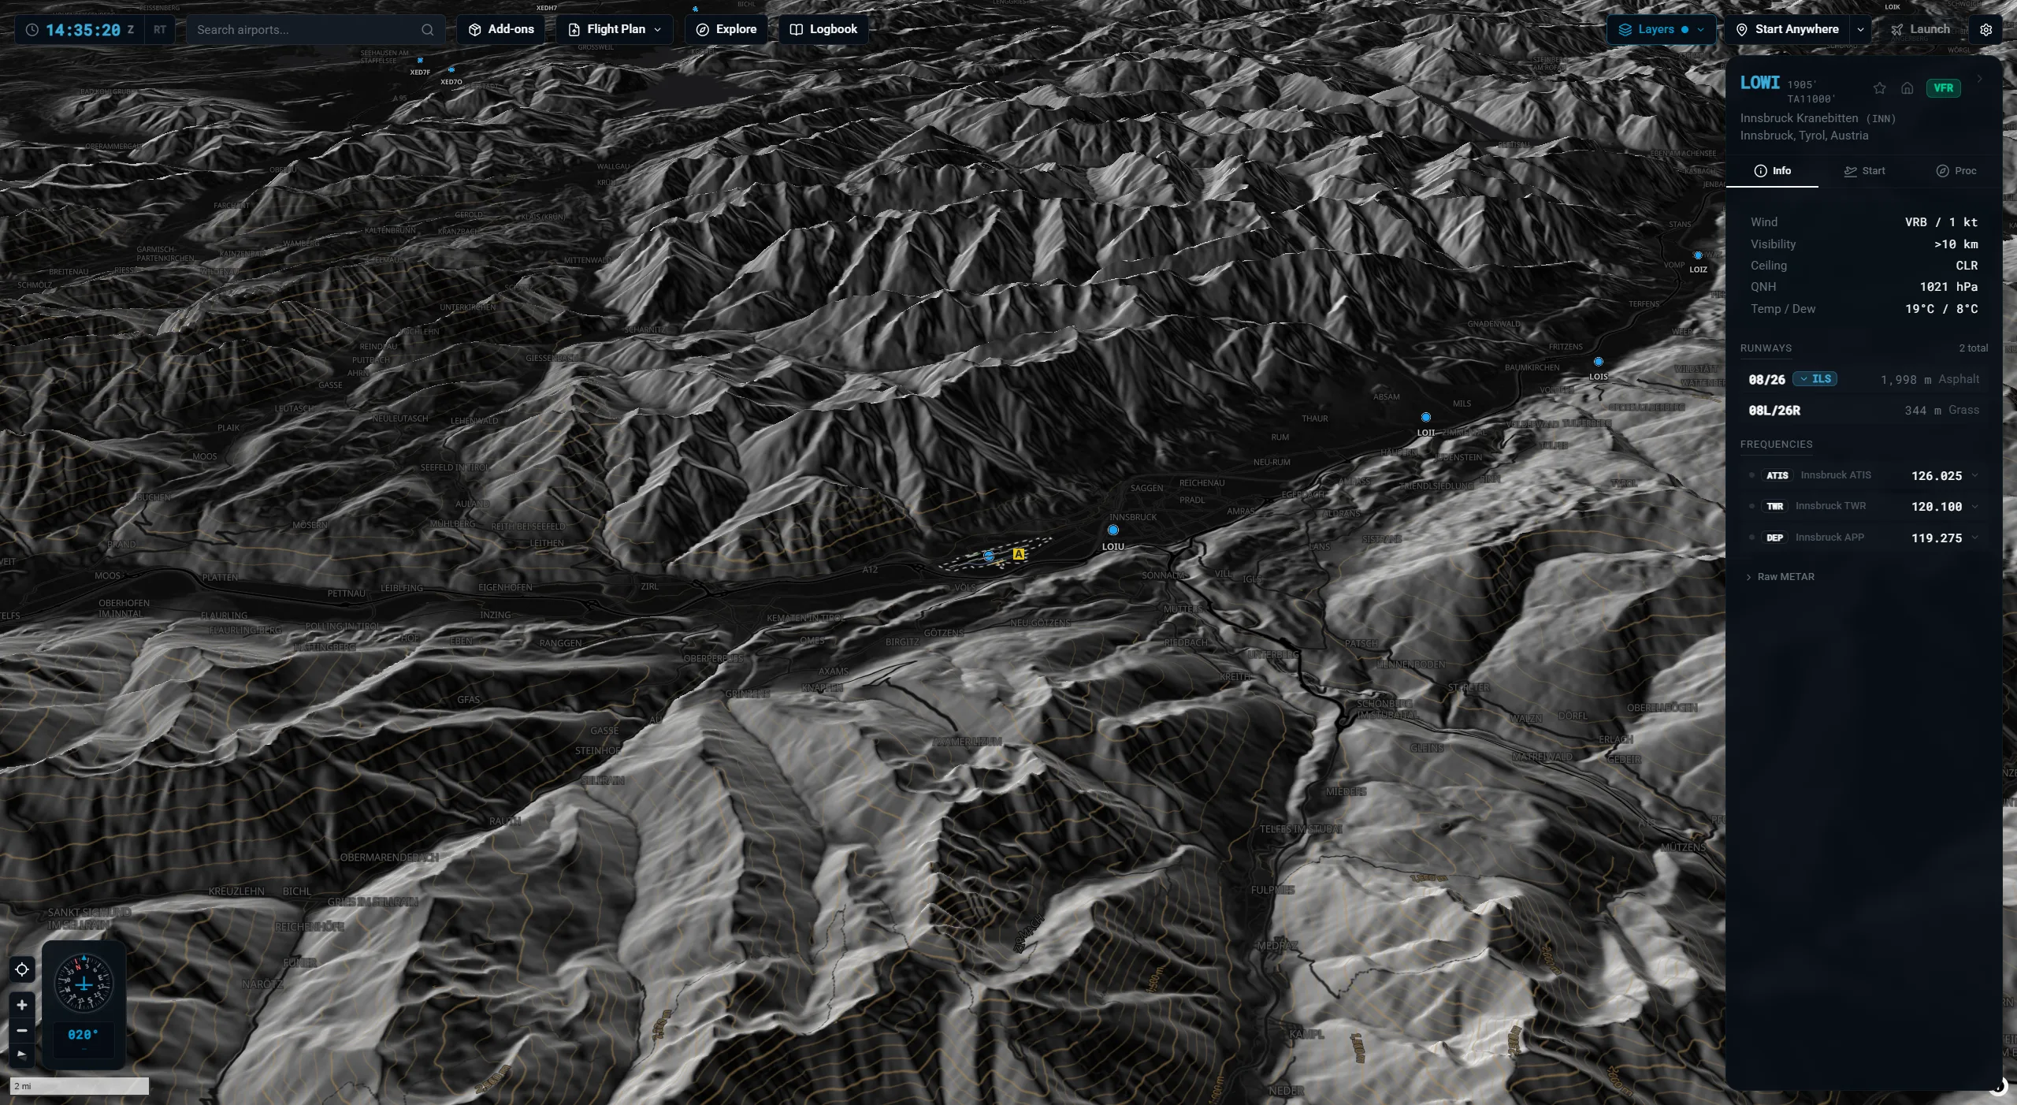Switch to the Info tab

tap(1772, 171)
